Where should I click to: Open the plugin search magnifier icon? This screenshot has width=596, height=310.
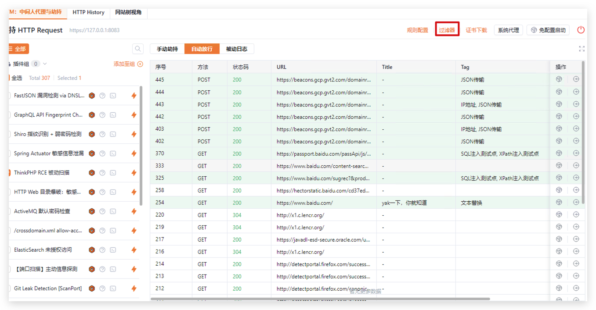tap(138, 49)
